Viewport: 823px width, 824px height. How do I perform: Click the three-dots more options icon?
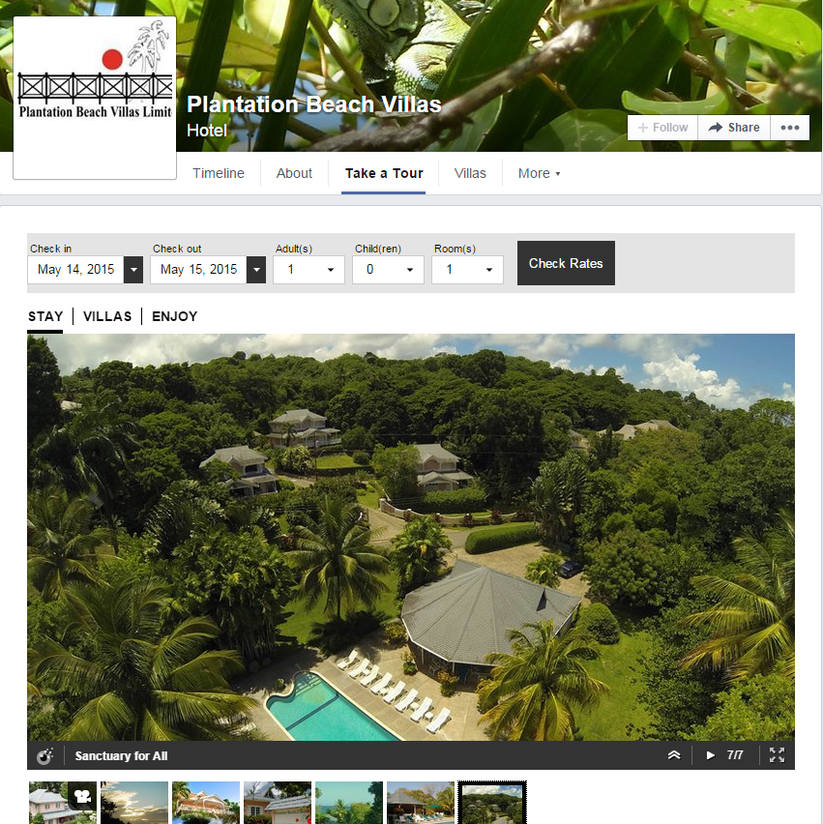click(x=789, y=128)
